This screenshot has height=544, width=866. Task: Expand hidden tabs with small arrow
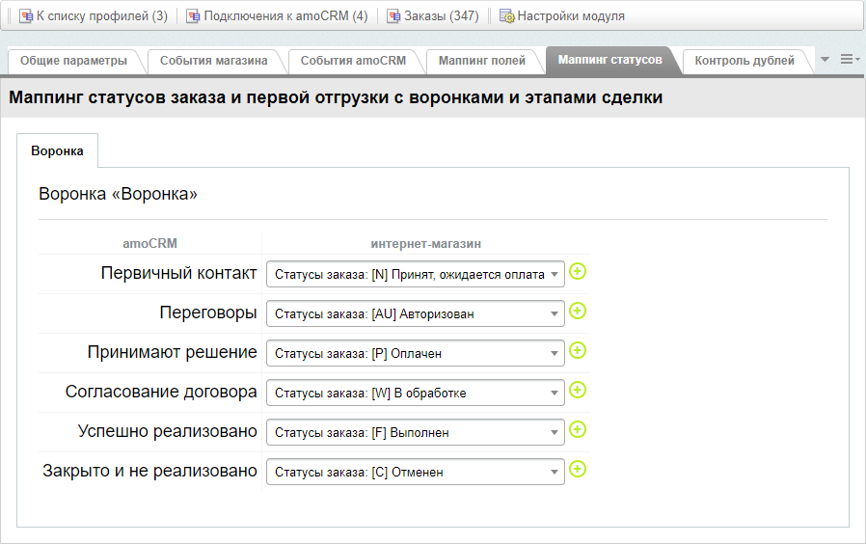tap(825, 60)
